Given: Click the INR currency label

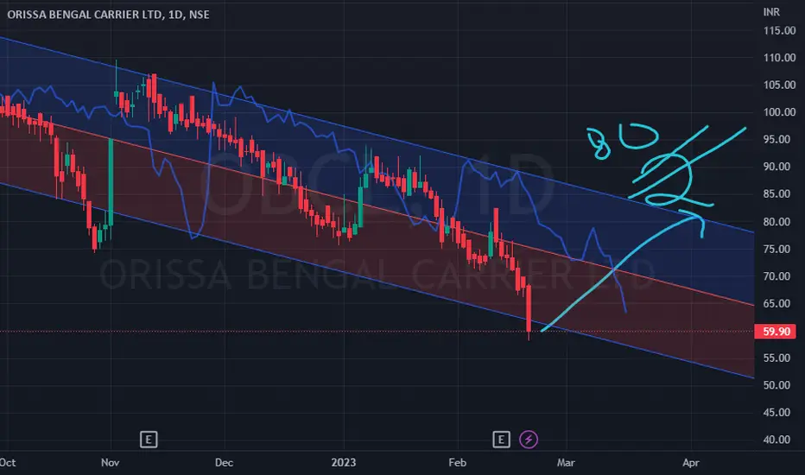Looking at the screenshot, I should tap(771, 12).
